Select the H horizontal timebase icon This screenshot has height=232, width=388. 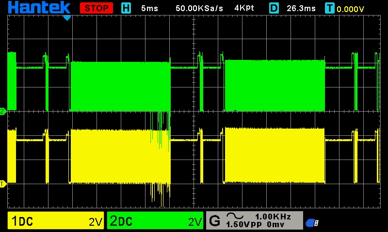126,8
